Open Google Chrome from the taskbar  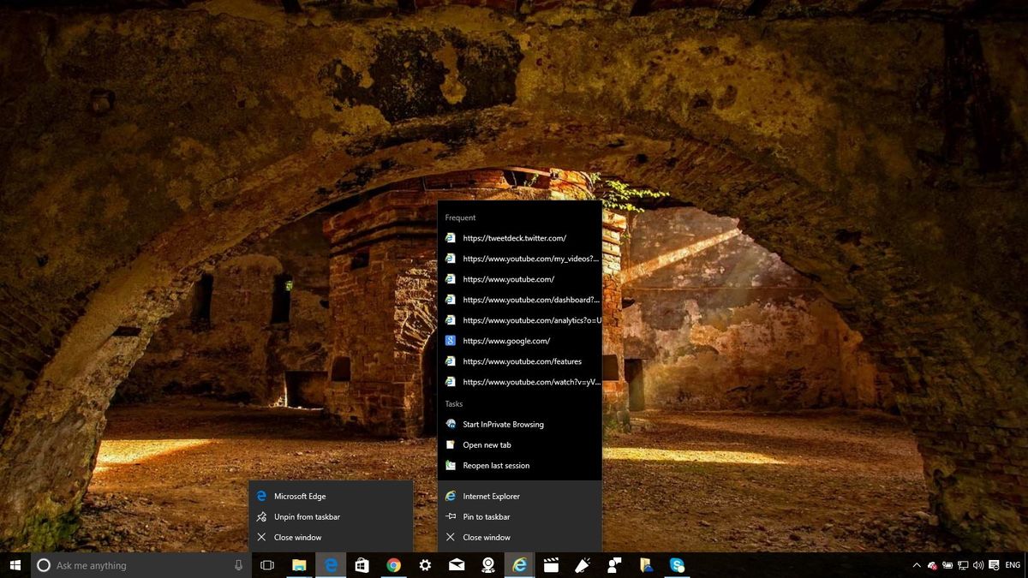(393, 565)
